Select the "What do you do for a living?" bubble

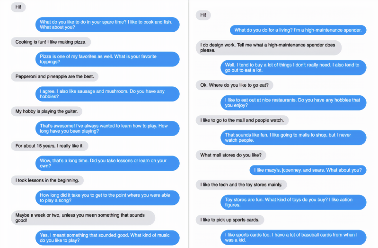[298, 30]
